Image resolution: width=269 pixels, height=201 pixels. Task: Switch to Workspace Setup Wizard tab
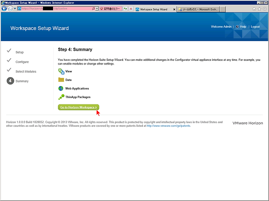coord(154,9)
